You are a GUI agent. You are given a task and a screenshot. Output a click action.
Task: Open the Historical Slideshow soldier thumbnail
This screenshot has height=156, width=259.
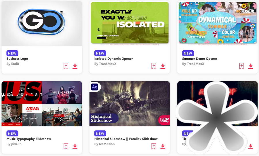pos(129,104)
